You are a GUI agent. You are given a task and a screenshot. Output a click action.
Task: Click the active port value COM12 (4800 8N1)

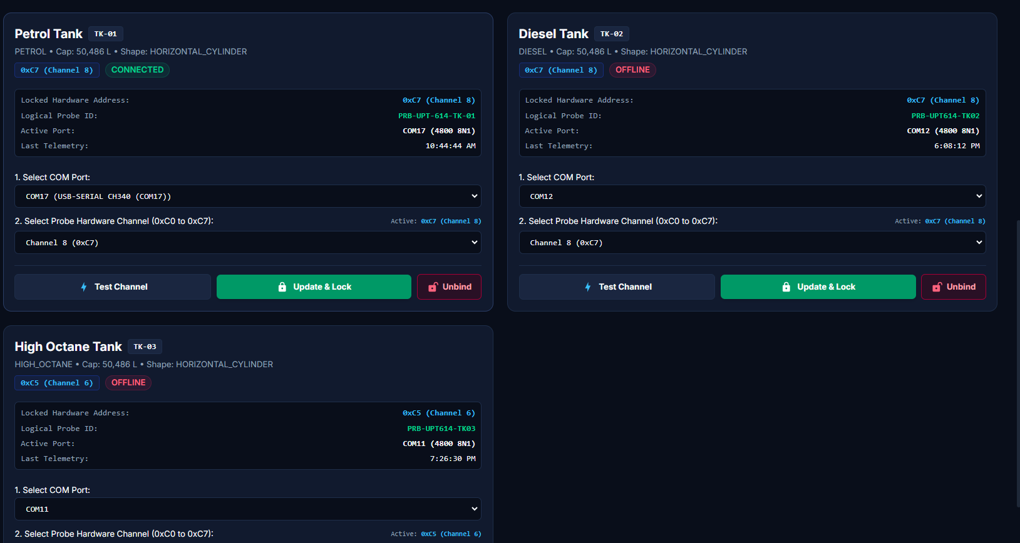coord(943,131)
